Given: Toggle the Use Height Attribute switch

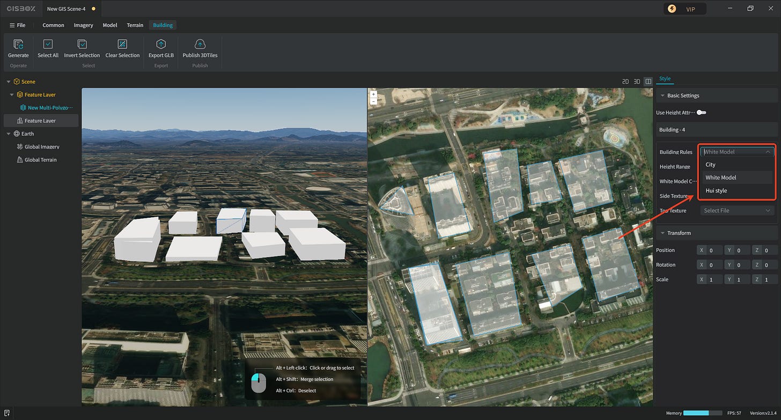Looking at the screenshot, I should pyautogui.click(x=702, y=113).
